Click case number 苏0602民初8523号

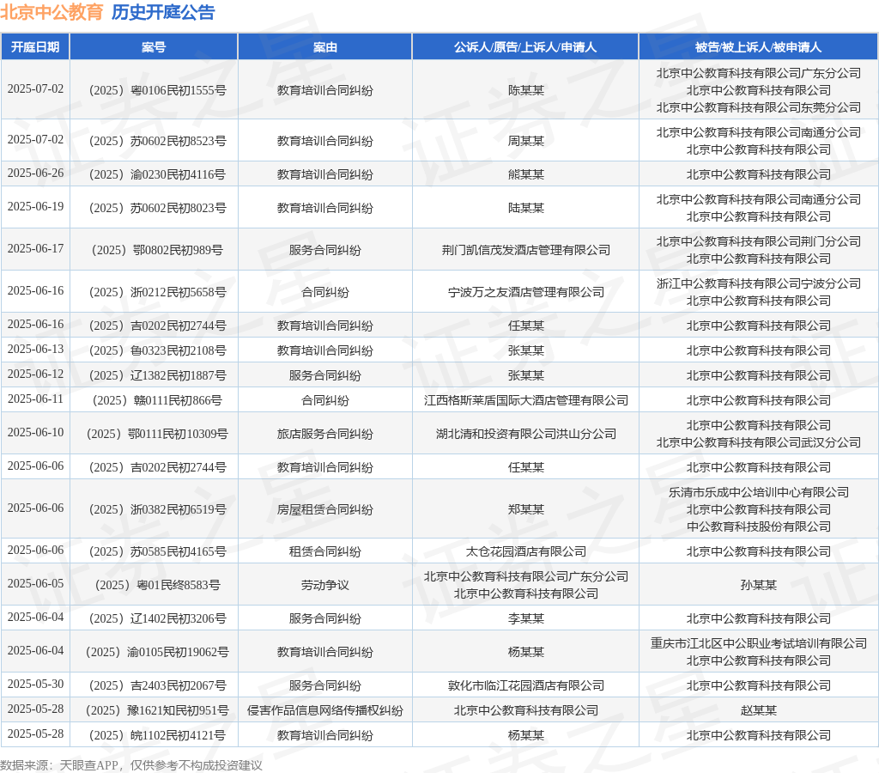(158, 141)
